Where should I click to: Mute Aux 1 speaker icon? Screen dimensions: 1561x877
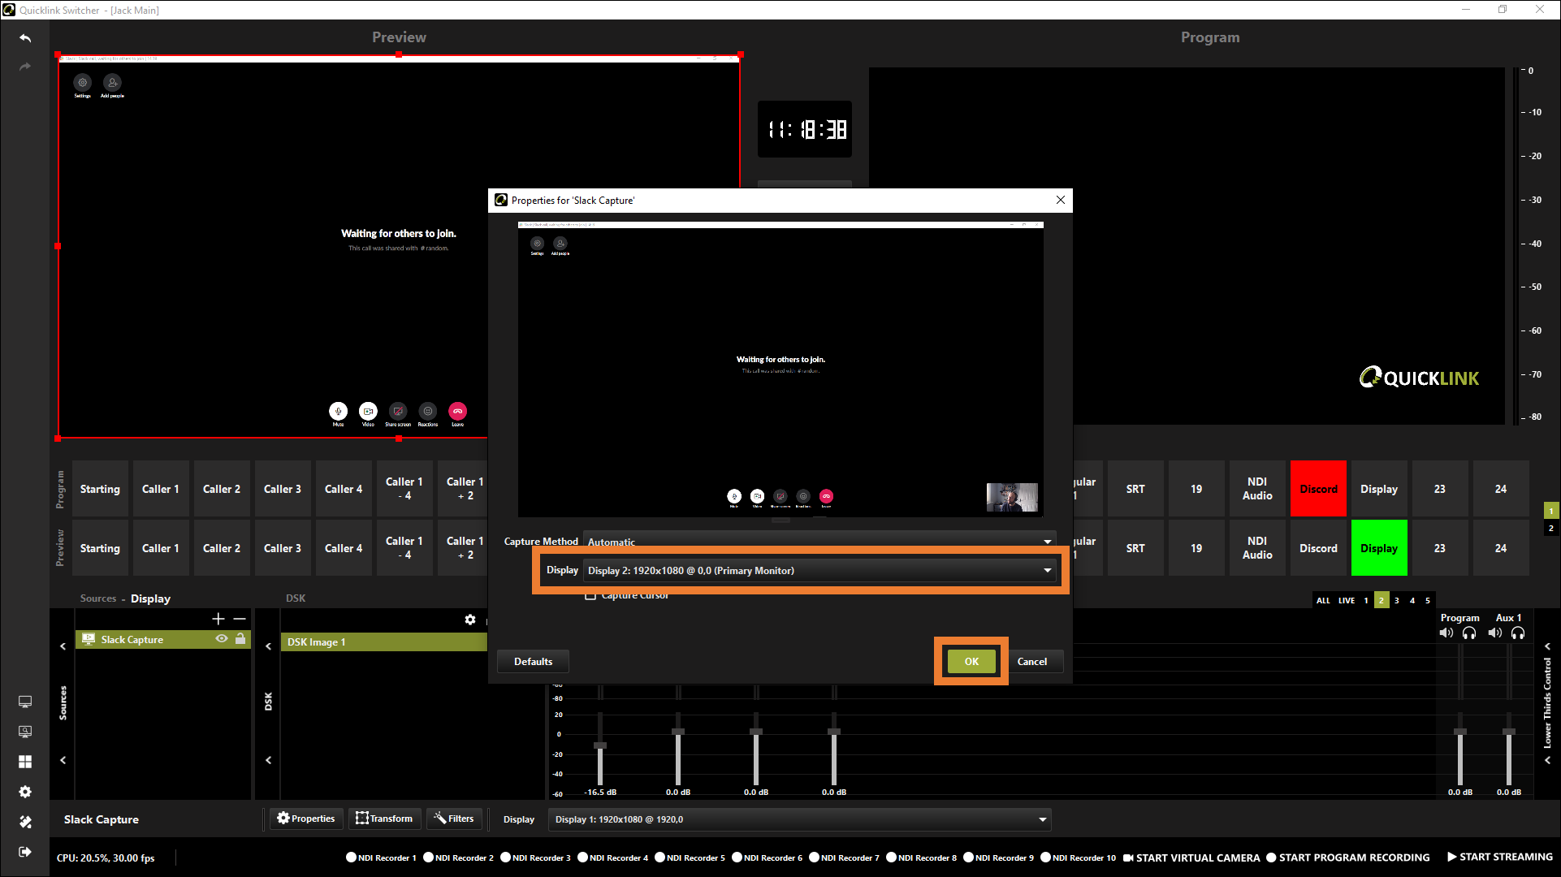(1495, 633)
